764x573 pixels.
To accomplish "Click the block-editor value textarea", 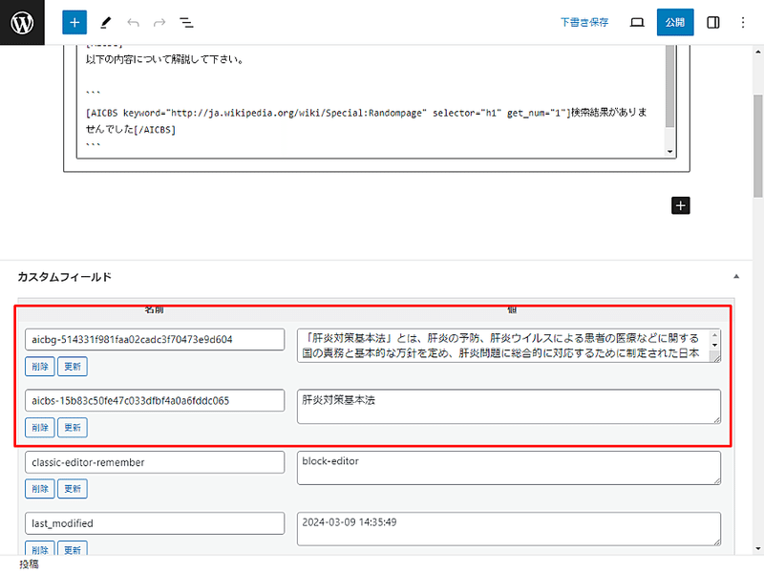I will 508,468.
